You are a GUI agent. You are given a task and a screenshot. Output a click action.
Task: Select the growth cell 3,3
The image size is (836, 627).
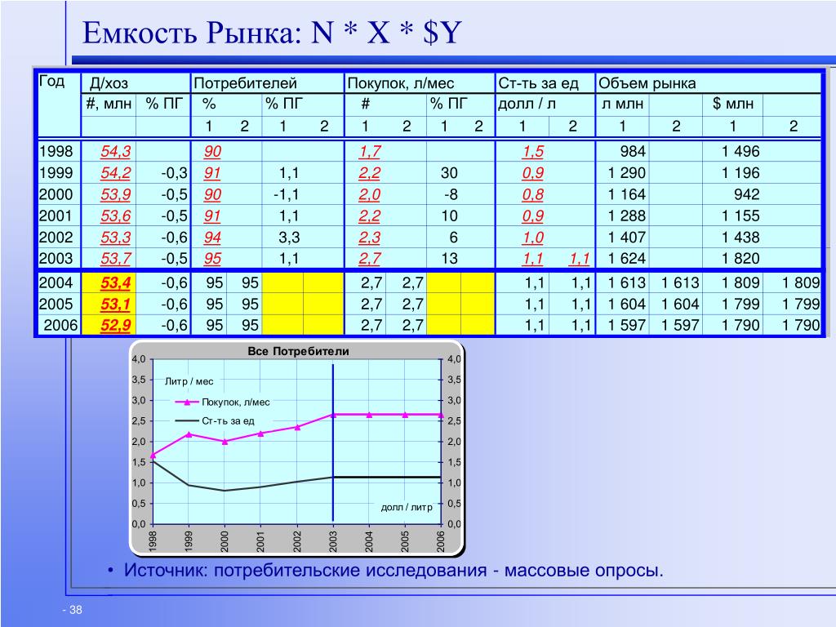[289, 238]
